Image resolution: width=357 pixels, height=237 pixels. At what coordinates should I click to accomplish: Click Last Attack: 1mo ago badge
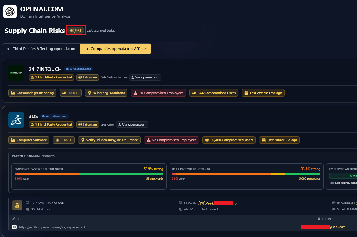coord(263,93)
